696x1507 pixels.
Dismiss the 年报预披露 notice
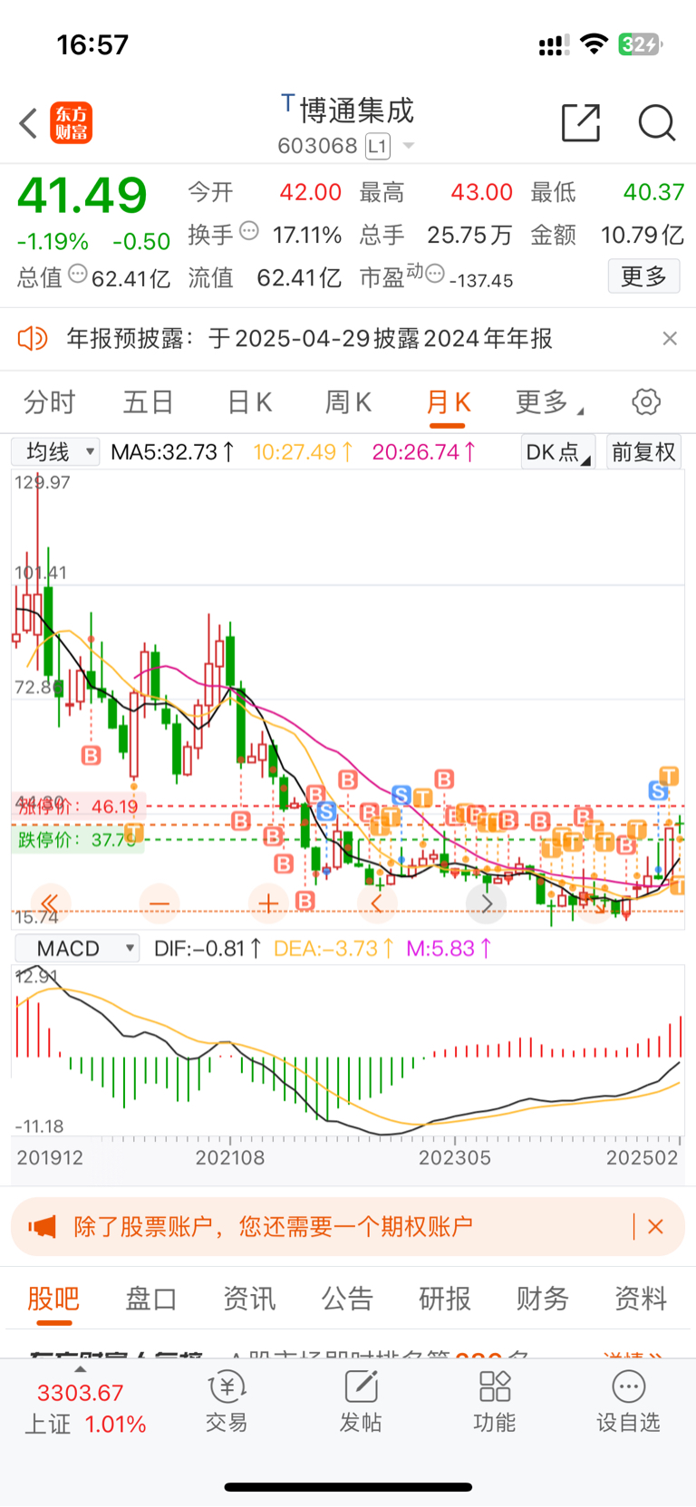pyautogui.click(x=670, y=339)
